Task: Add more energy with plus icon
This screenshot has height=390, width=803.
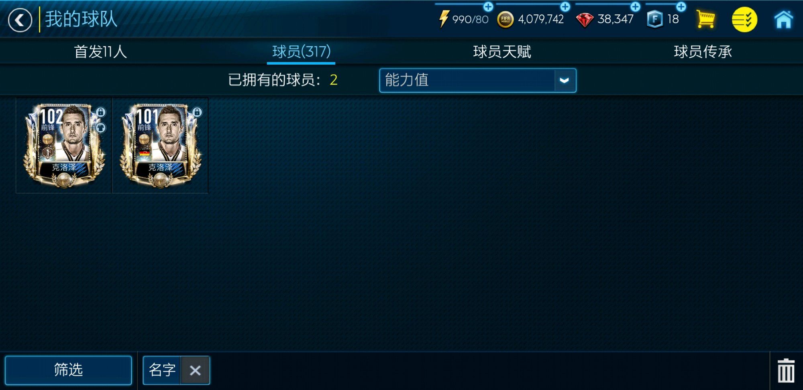Action: click(x=488, y=6)
